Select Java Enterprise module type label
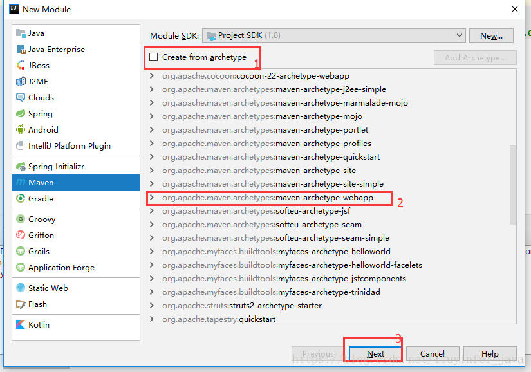 [x=57, y=50]
